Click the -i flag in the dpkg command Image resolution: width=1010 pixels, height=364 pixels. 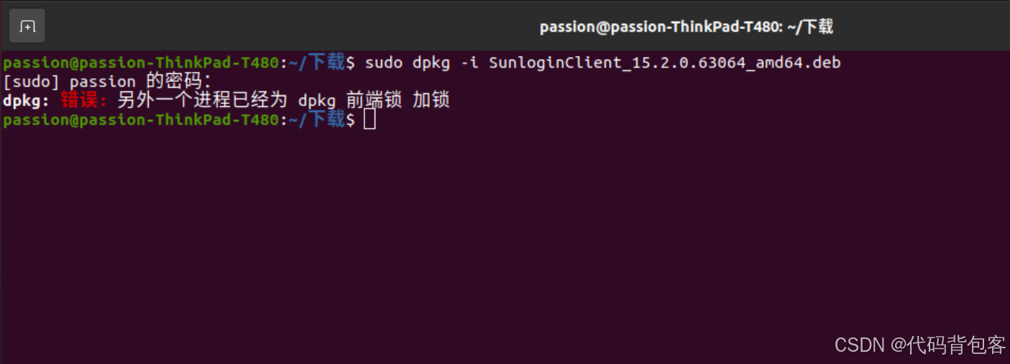[469, 63]
